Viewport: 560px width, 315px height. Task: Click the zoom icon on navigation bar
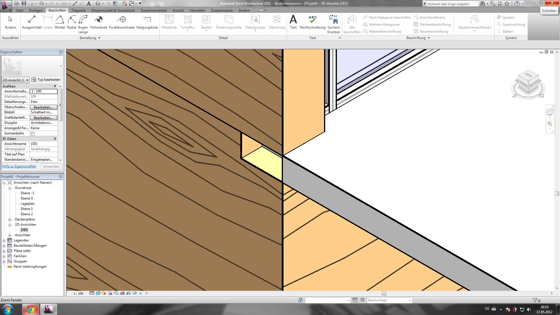pyautogui.click(x=550, y=124)
